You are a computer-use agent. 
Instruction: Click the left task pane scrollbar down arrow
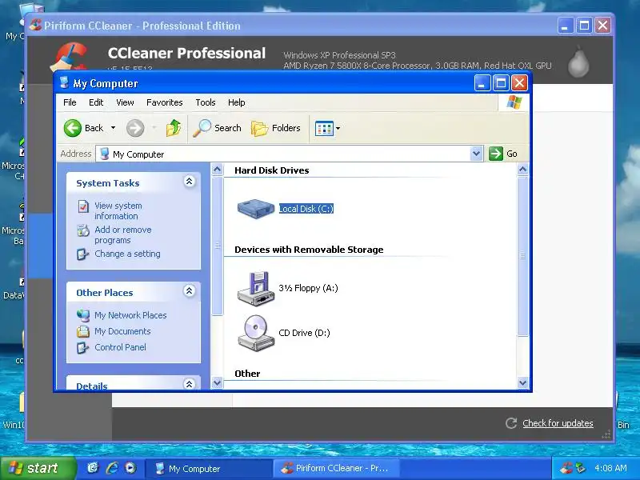217,383
